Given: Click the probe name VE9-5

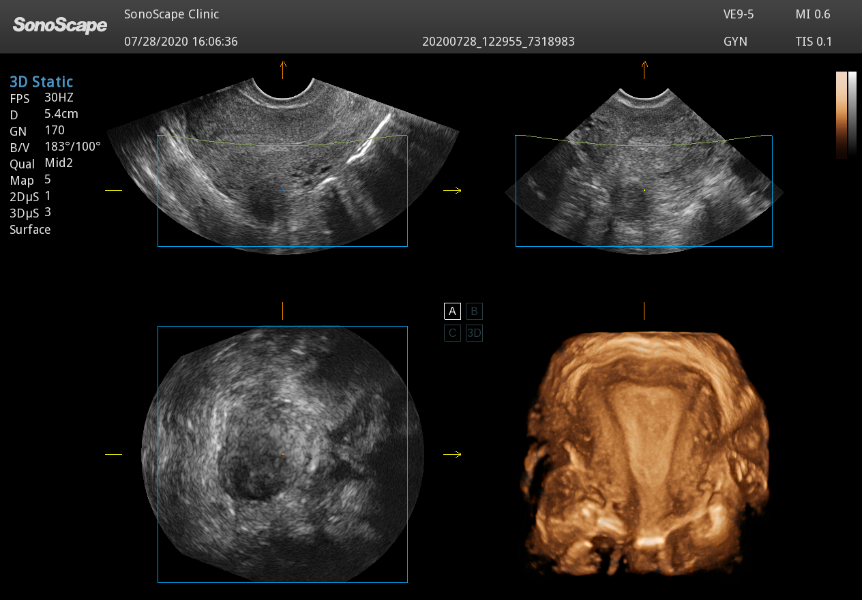Looking at the screenshot, I should [x=739, y=14].
